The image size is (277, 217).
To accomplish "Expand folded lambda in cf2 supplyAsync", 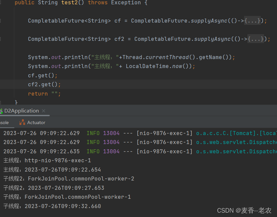I will pos(256,39).
